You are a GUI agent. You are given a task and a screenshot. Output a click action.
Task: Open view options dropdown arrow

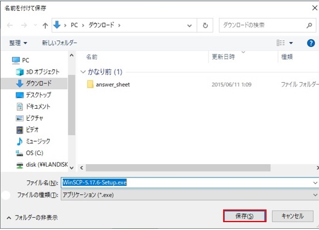291,43
